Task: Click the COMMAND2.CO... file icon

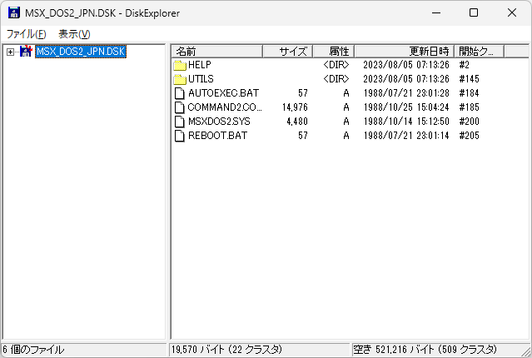Action: tap(180, 107)
